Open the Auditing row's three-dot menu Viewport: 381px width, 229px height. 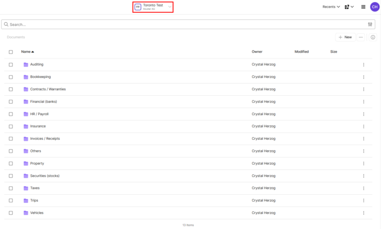tap(364, 64)
